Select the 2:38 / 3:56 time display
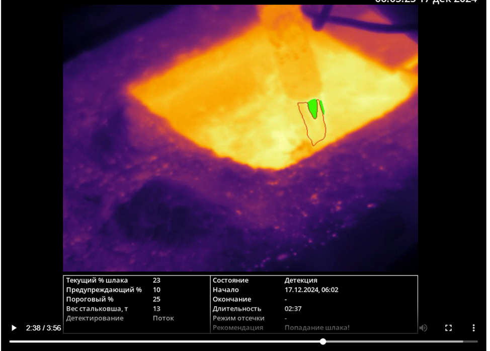 pyautogui.click(x=43, y=328)
